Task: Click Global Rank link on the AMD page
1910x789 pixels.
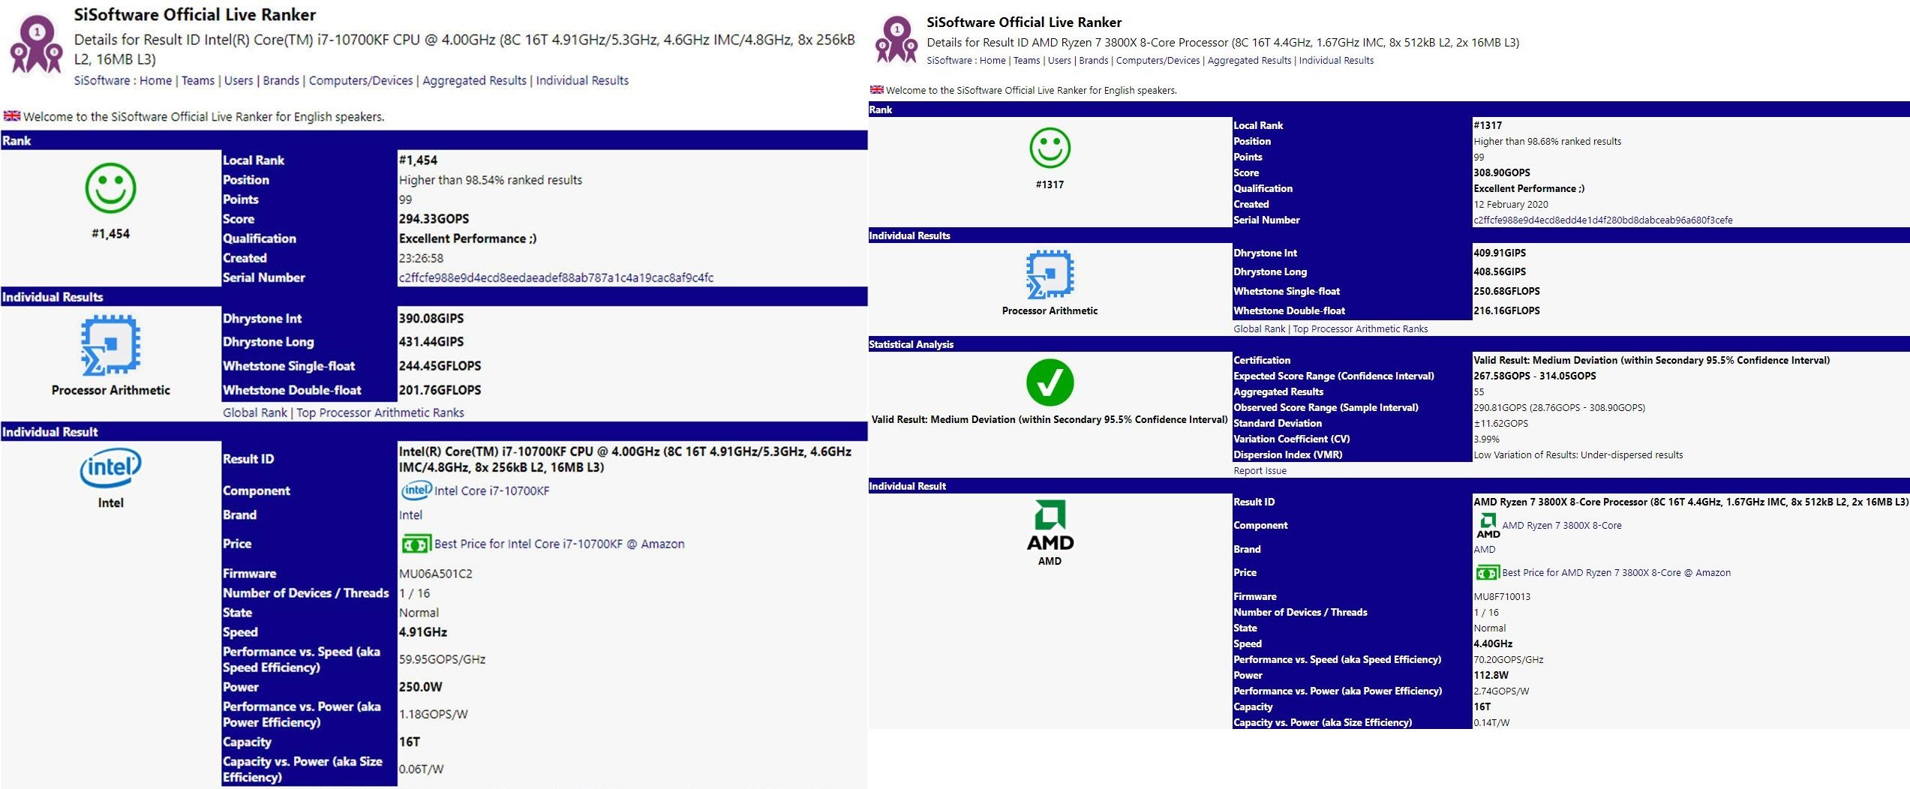Action: (x=1259, y=329)
